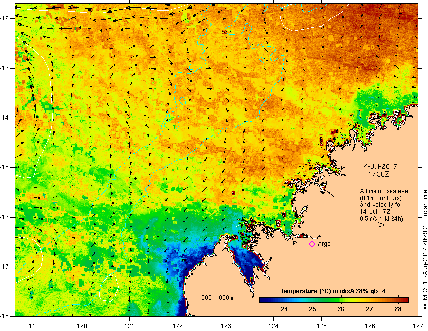Click the colorbar tick label '25'
Viewport: 428px width, 331px height.
[x=313, y=309]
